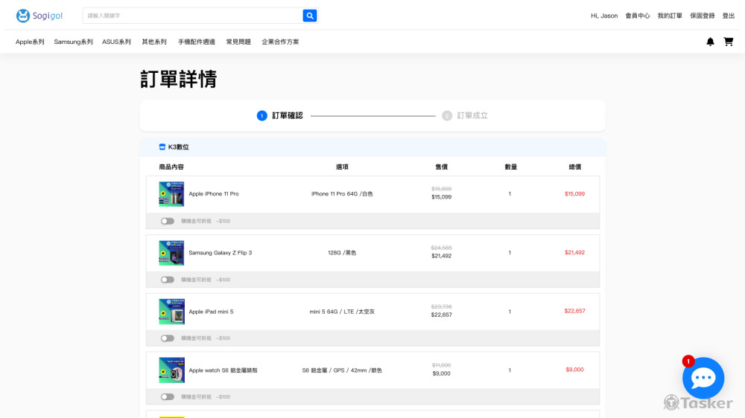Open the notification bell
The image size is (745, 418).
point(710,42)
